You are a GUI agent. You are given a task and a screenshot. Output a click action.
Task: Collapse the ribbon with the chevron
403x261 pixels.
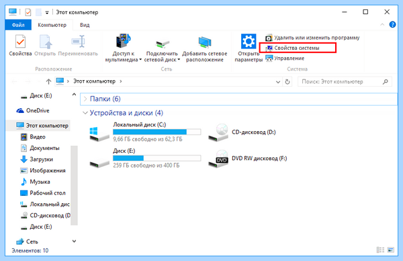[382, 24]
